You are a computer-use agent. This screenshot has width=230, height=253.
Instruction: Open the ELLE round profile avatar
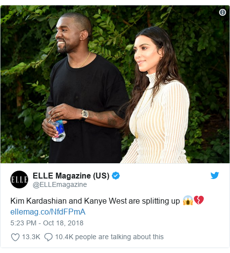tap(19, 180)
